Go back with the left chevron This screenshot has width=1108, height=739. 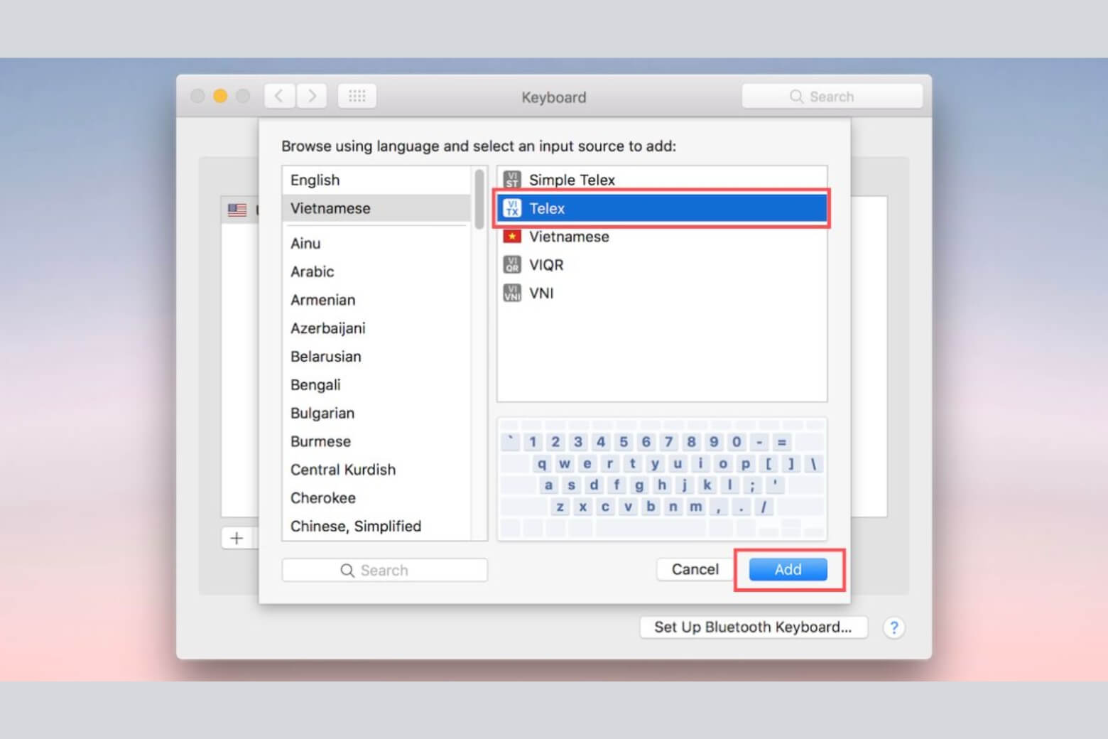[x=279, y=96]
